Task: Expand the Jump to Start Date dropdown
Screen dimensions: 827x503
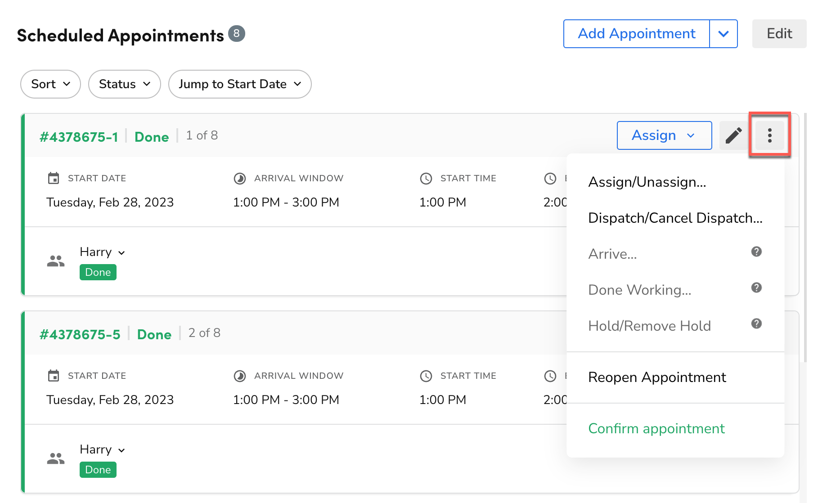Action: pos(240,84)
